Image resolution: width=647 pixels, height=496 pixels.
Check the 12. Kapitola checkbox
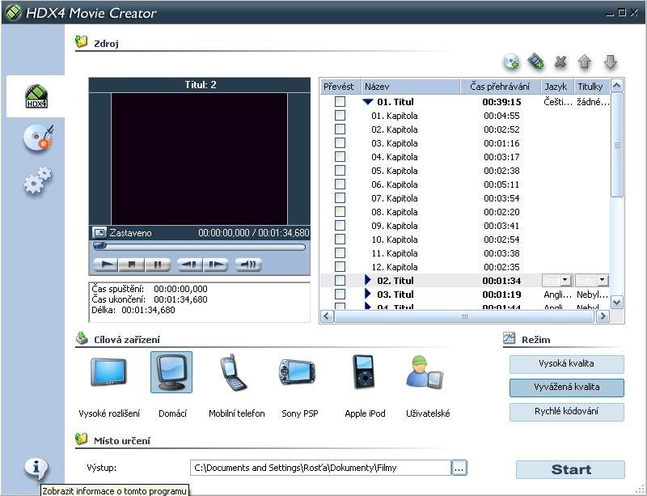(x=340, y=267)
